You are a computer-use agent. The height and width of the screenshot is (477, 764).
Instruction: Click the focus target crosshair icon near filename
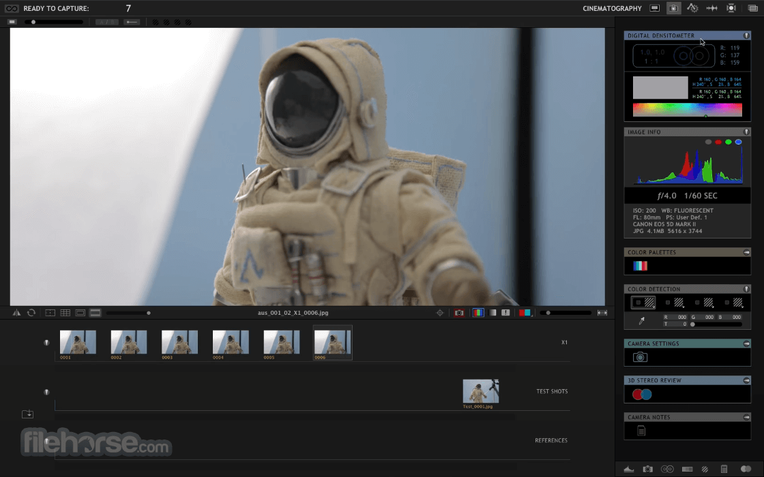pyautogui.click(x=440, y=313)
